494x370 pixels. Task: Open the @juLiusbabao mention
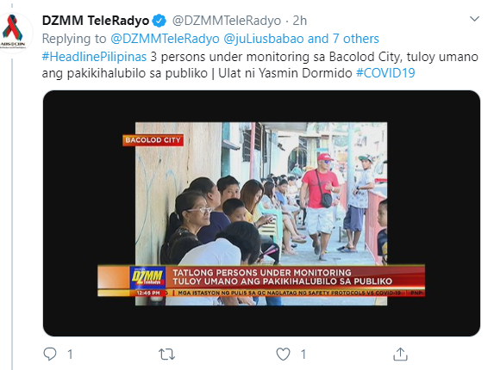pos(264,39)
